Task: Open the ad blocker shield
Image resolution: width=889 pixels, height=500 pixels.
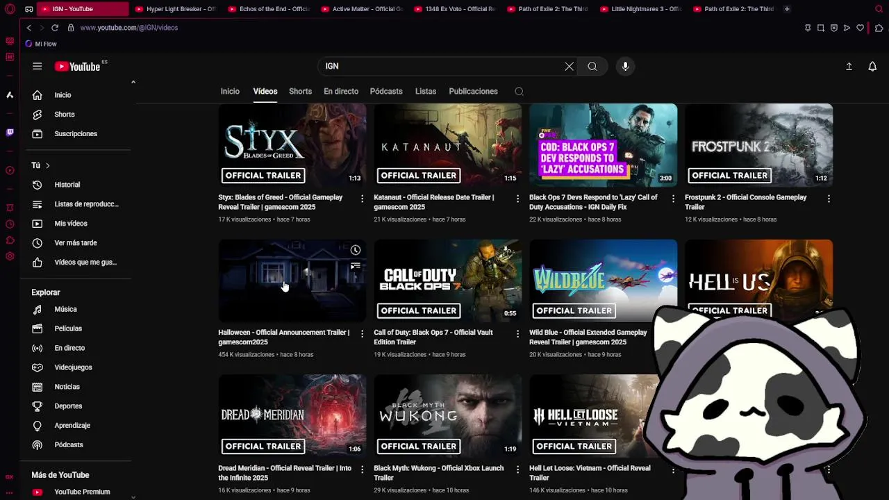Action: tap(833, 28)
